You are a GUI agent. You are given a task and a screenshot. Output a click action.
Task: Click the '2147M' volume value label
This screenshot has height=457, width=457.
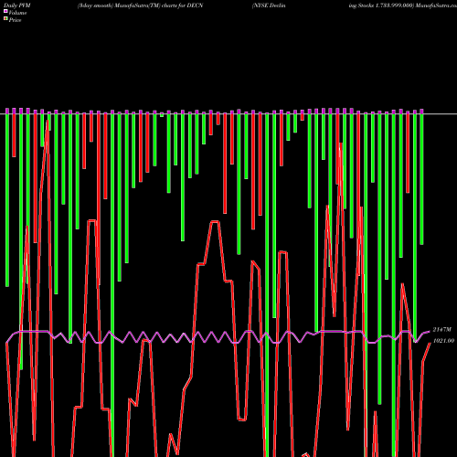tap(441, 330)
